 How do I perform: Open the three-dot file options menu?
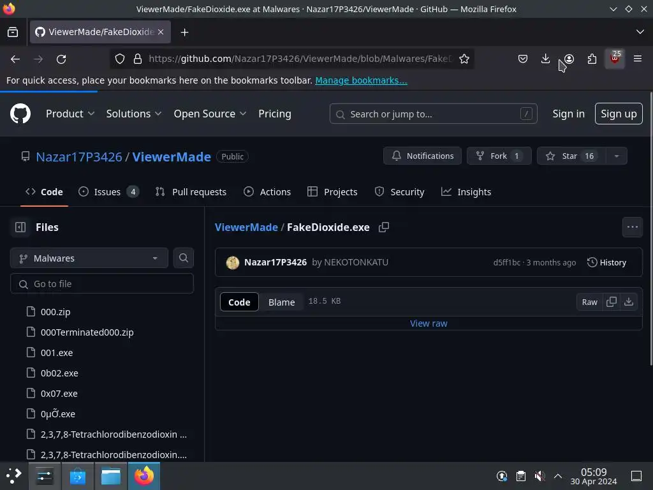[x=632, y=227]
